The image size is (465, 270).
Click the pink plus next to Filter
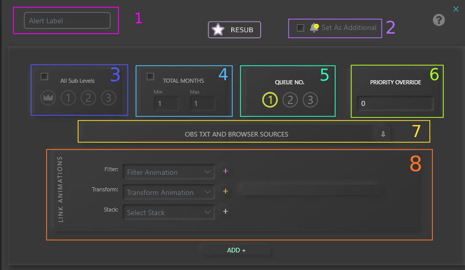pos(225,171)
